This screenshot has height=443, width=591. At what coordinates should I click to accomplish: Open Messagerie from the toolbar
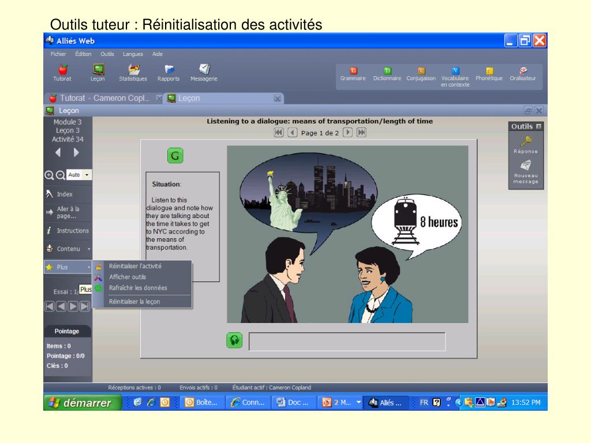(204, 73)
